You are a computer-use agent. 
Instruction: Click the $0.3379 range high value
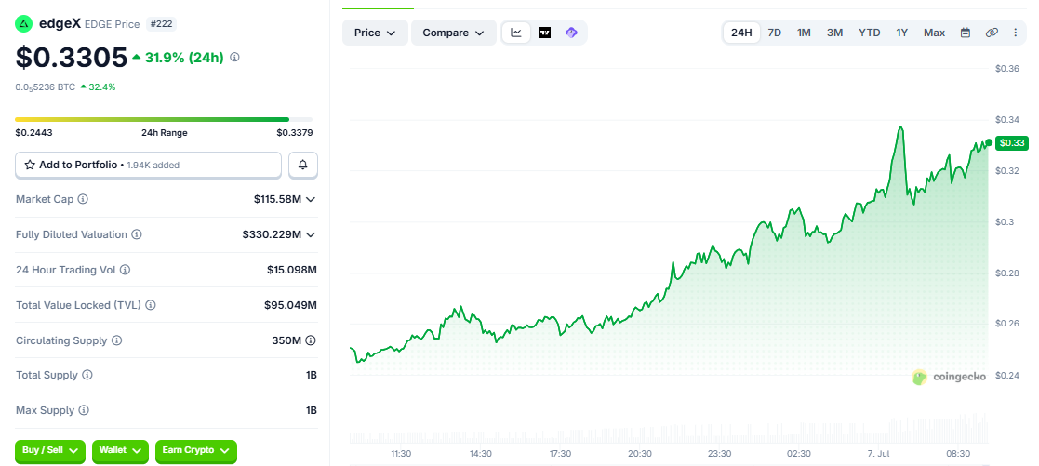pyautogui.click(x=295, y=133)
